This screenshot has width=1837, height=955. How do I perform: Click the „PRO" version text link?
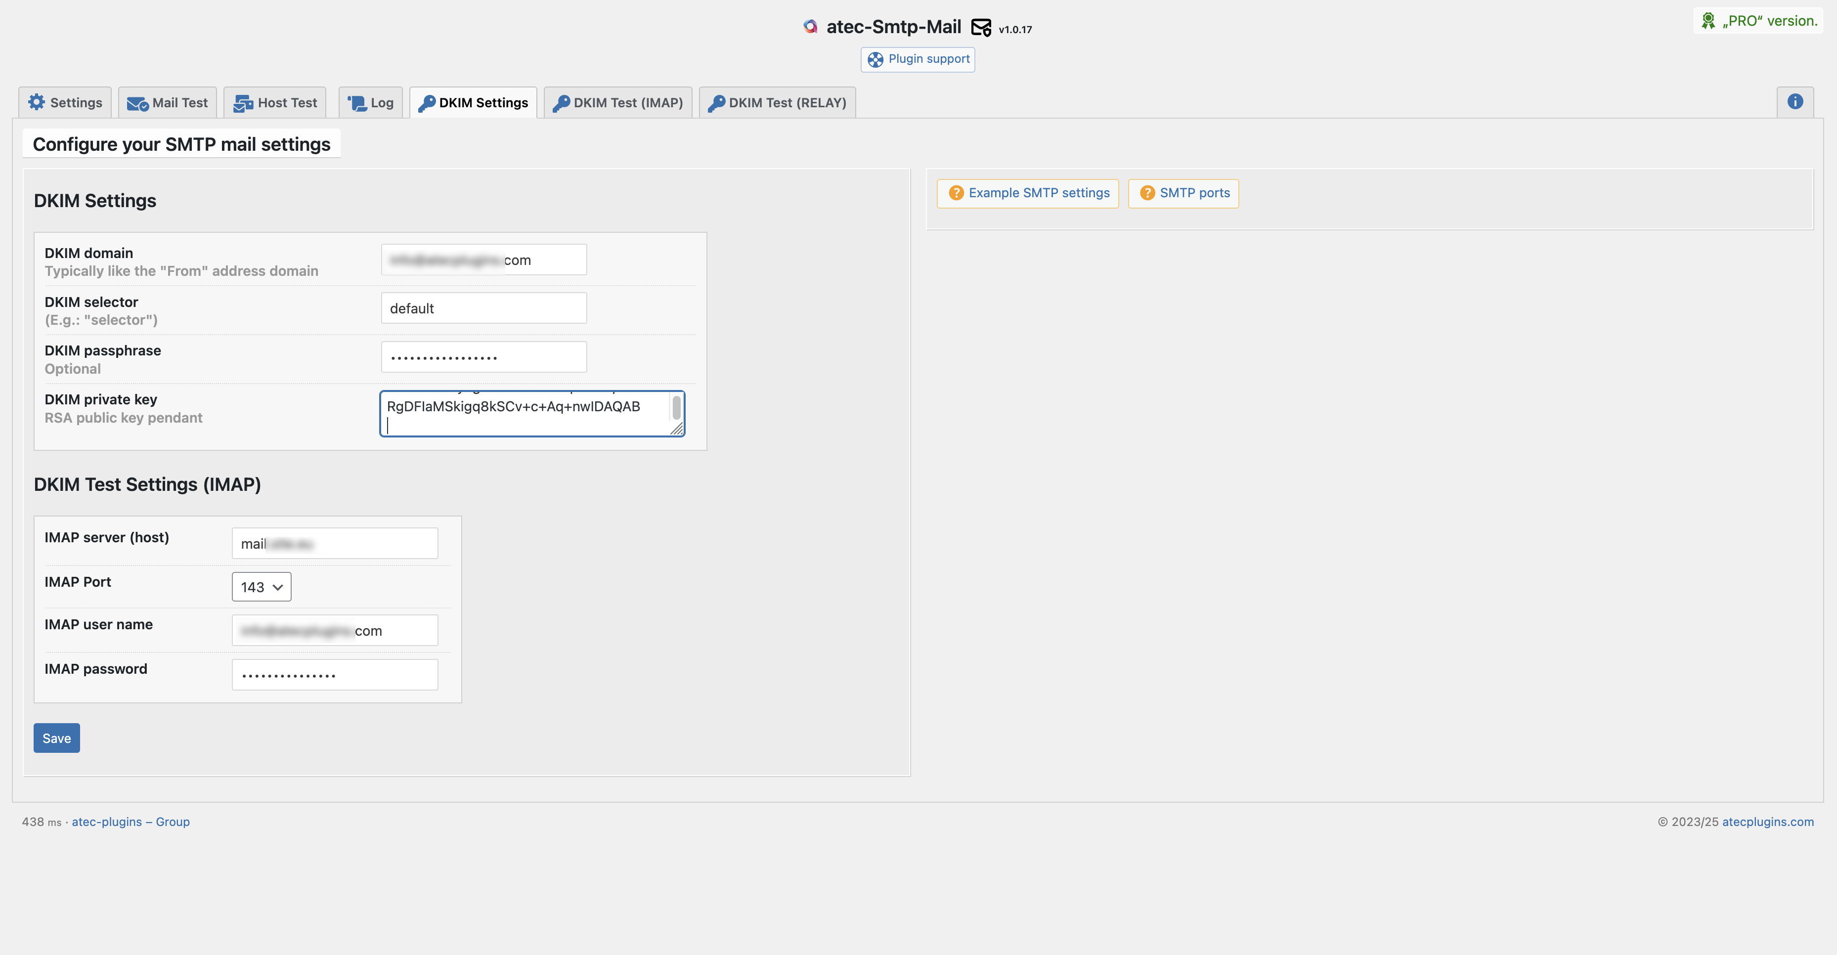point(1770,21)
